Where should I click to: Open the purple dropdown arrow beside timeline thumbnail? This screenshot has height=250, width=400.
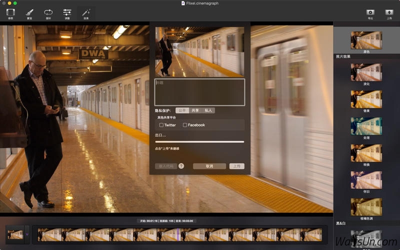tap(27, 234)
